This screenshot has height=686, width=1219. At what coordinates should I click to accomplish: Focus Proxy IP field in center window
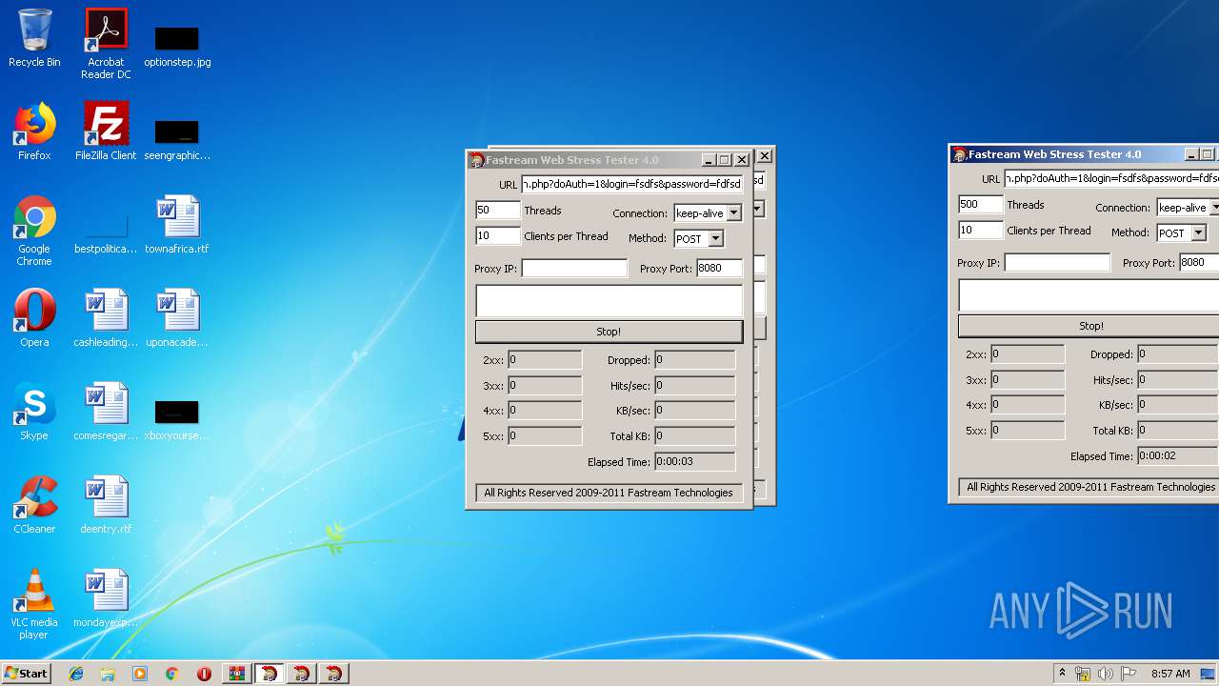(574, 269)
